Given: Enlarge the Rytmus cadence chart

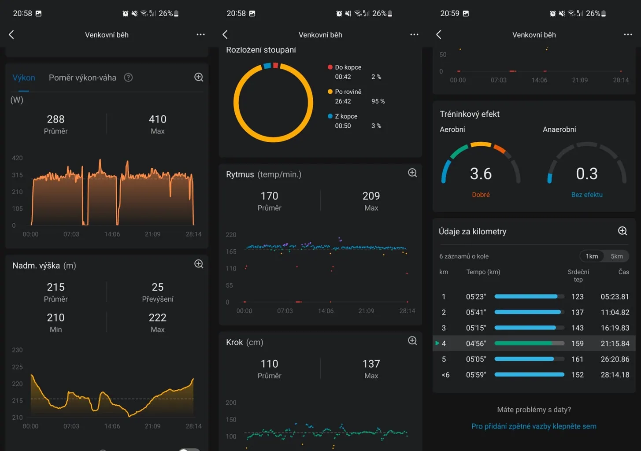Looking at the screenshot, I should pyautogui.click(x=412, y=173).
